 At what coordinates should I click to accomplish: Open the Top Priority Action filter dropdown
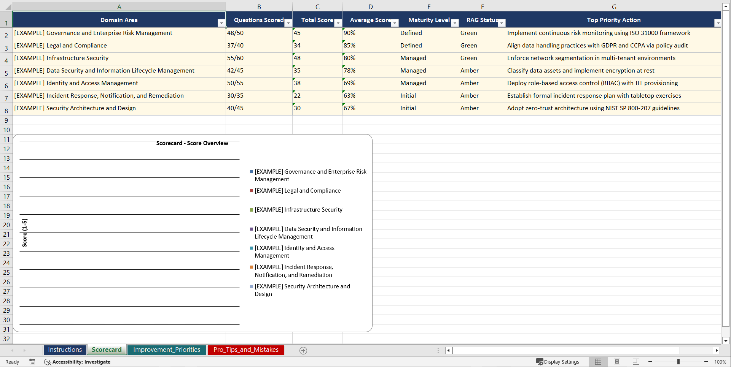[x=718, y=23]
